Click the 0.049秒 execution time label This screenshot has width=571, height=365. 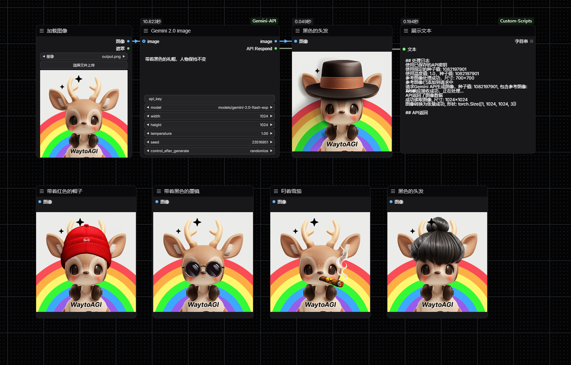coord(303,22)
